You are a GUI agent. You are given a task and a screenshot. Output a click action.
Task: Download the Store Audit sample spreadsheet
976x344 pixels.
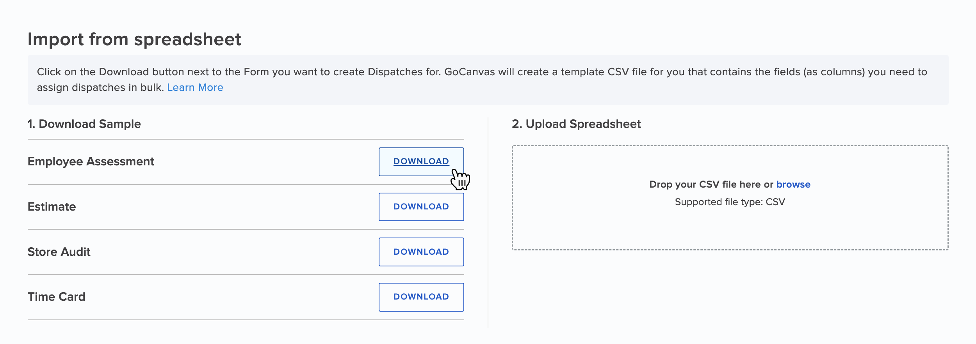pos(421,252)
